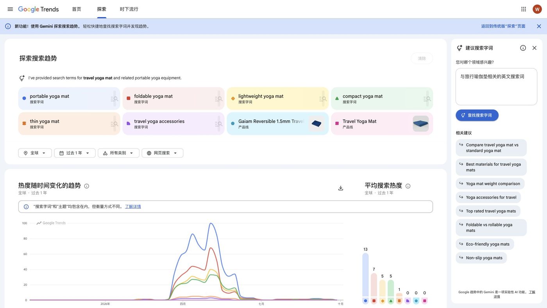Select suggestion Best materials for travel yoga mats

click(491, 167)
